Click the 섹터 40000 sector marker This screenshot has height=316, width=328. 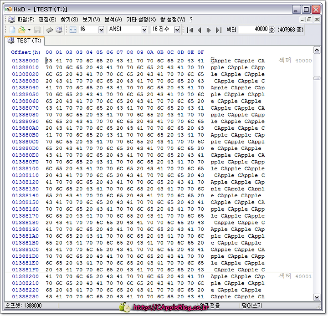pos(295,61)
